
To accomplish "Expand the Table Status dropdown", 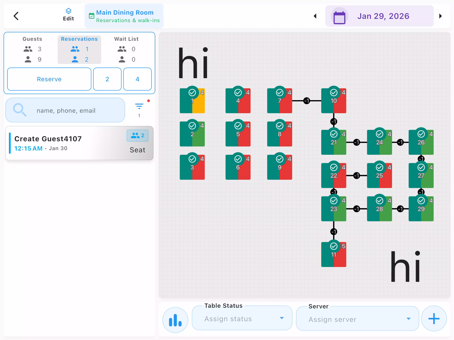I will pyautogui.click(x=242, y=318).
